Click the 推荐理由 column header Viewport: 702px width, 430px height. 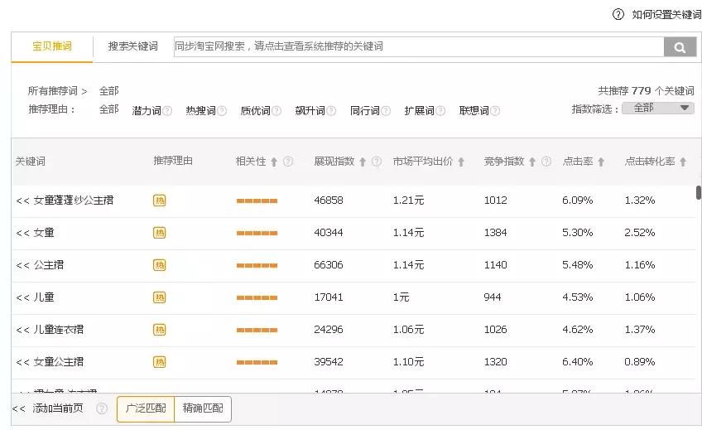(173, 161)
